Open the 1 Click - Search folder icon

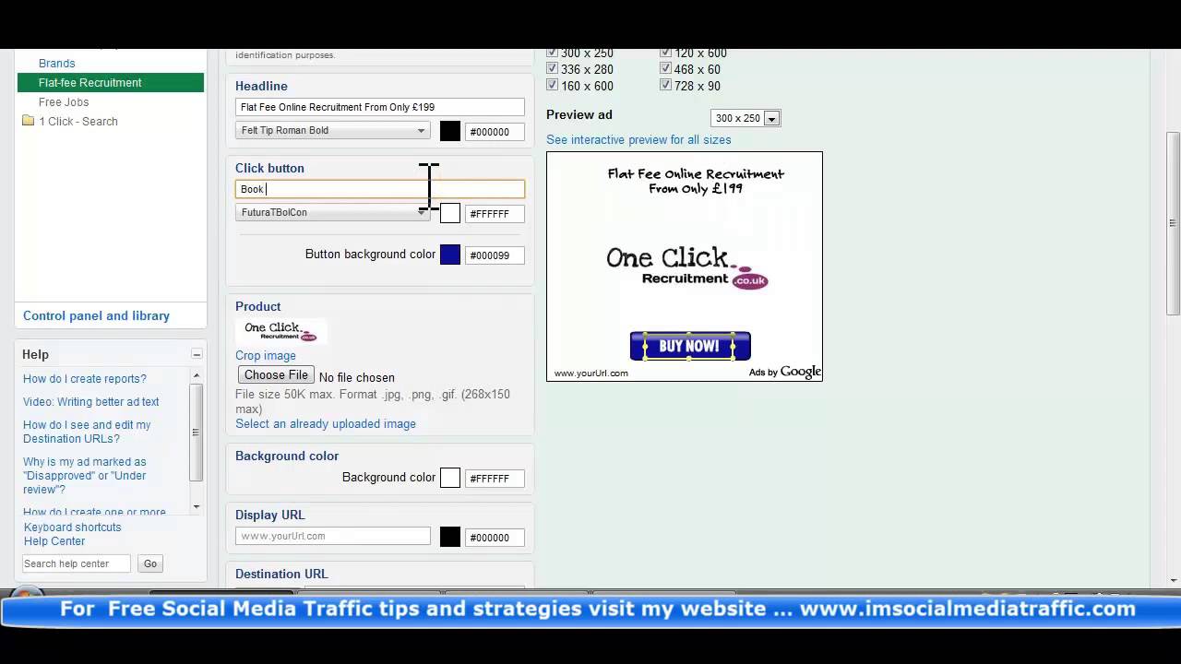click(x=27, y=121)
